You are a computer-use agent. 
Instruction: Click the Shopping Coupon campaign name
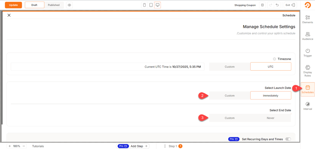coord(245,5)
